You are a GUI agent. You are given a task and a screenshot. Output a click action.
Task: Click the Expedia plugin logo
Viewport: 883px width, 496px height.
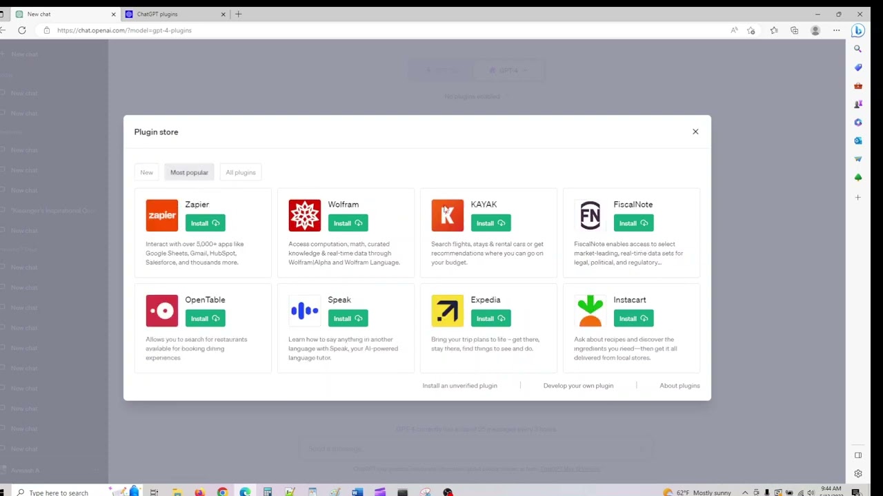[447, 311]
